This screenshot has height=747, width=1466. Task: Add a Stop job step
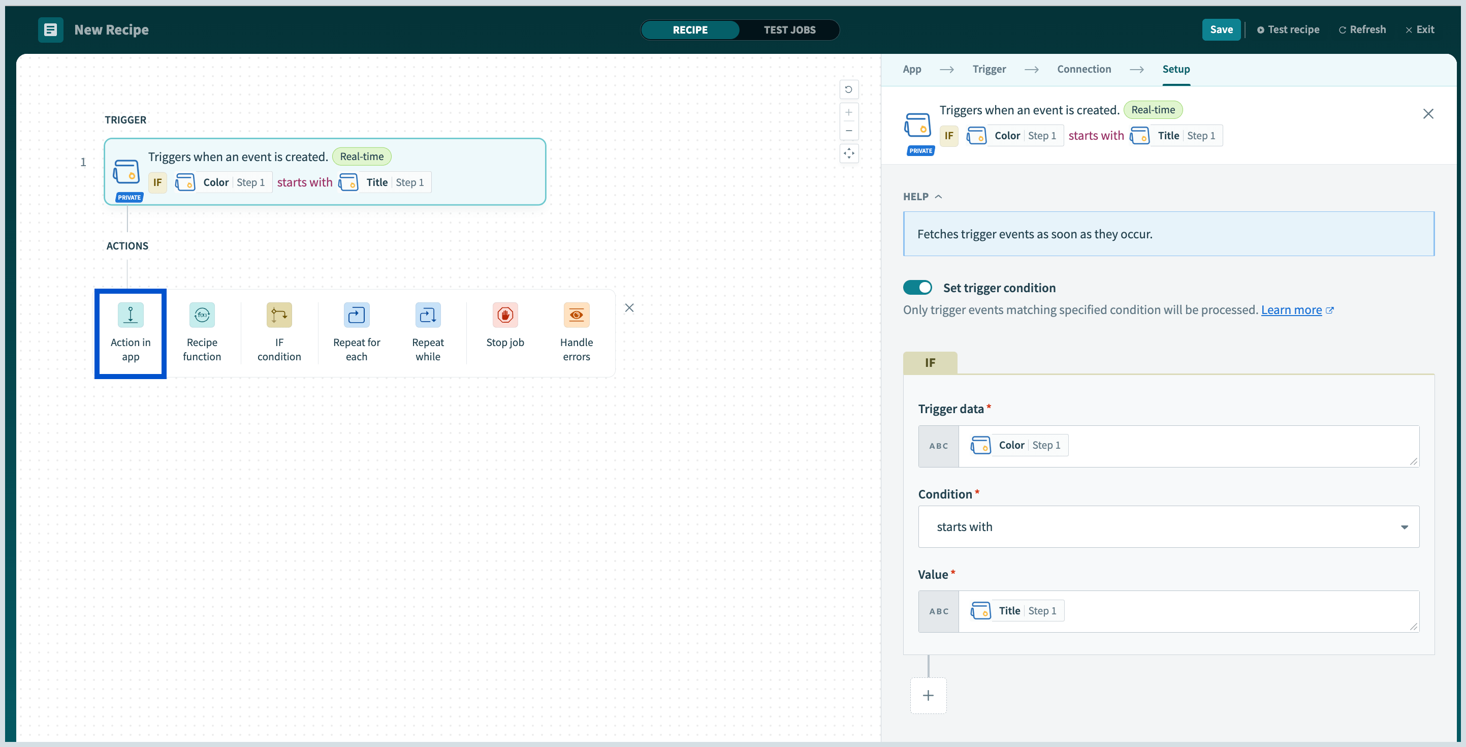pos(505,326)
